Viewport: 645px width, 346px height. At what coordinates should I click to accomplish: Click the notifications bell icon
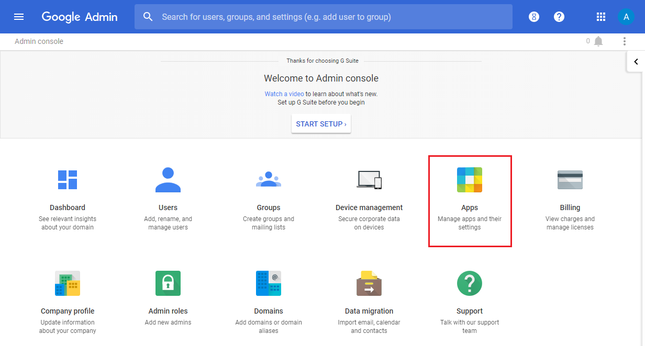click(x=598, y=41)
